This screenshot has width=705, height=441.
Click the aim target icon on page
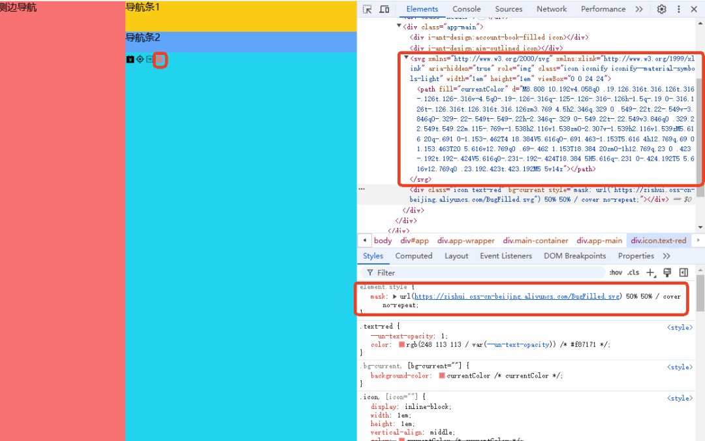click(x=140, y=59)
